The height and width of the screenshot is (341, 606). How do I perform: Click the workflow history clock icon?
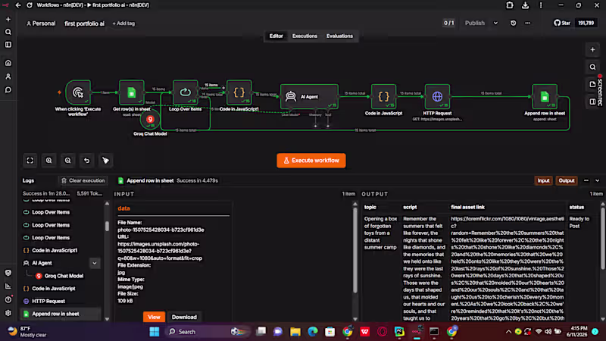click(514, 23)
